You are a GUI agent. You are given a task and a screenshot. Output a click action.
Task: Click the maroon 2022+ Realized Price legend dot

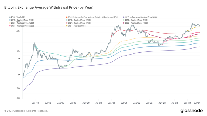123,23
